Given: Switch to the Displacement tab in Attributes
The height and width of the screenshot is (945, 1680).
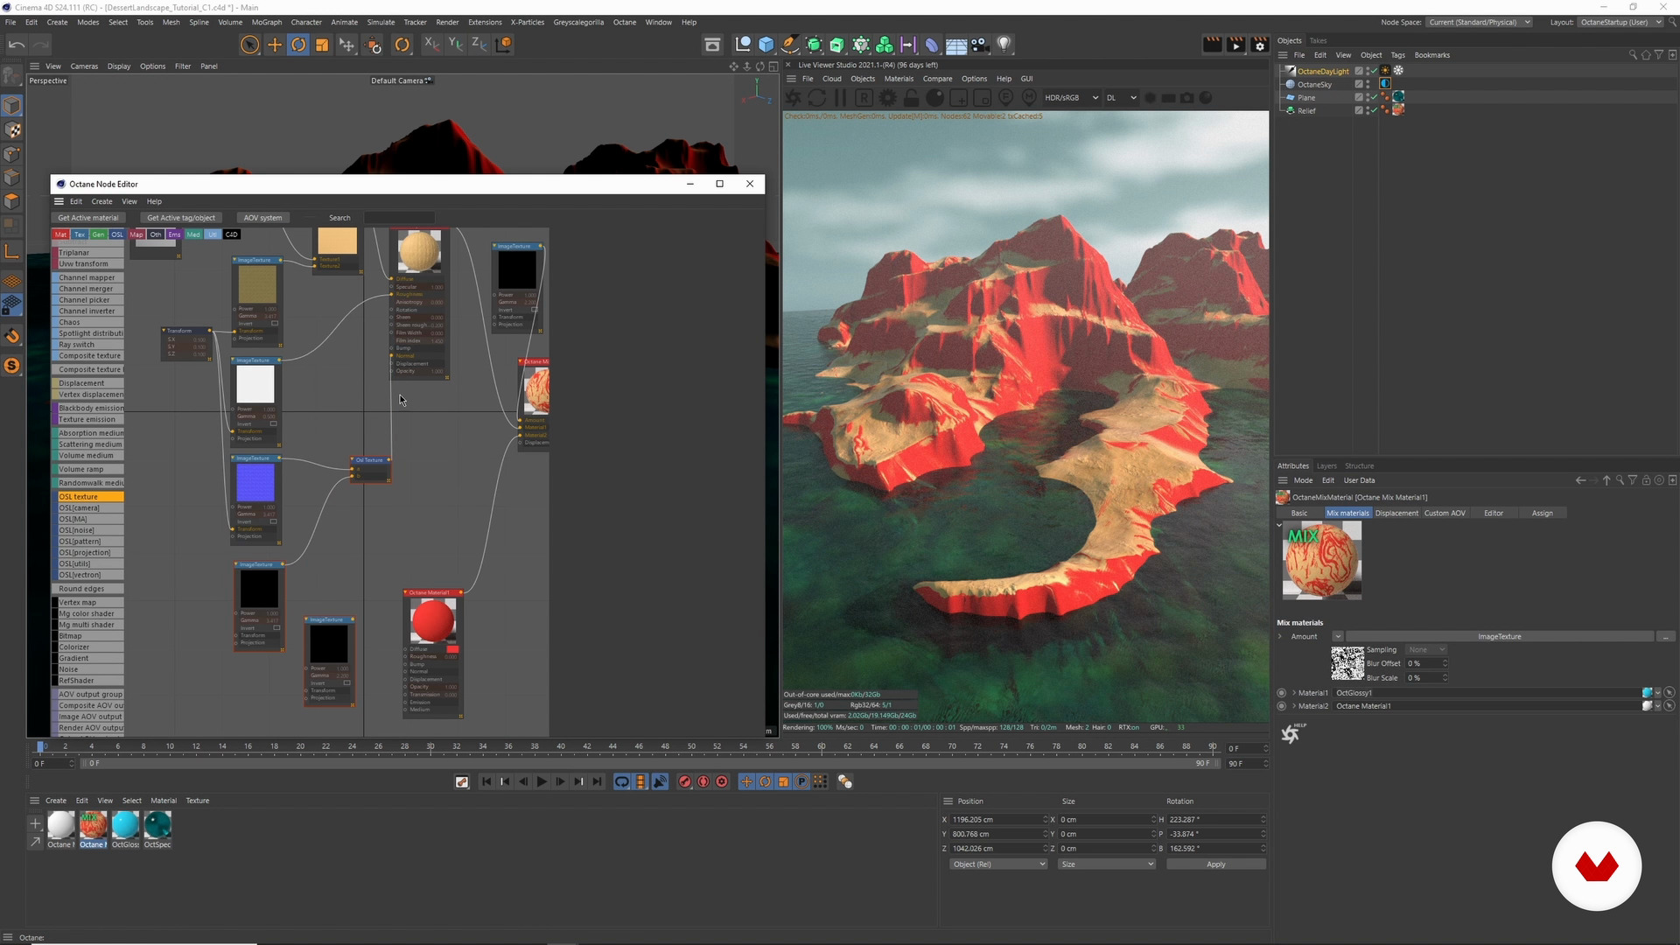Looking at the screenshot, I should 1396,514.
